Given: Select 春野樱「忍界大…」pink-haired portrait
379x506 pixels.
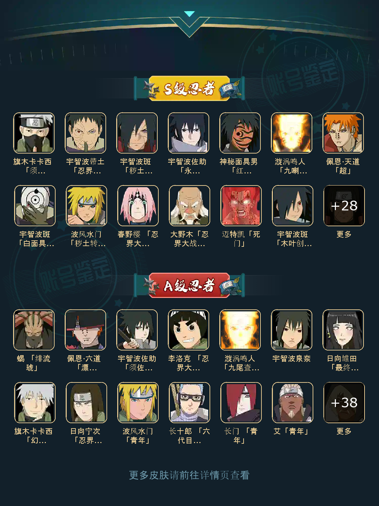Looking at the screenshot, I should point(138,205).
